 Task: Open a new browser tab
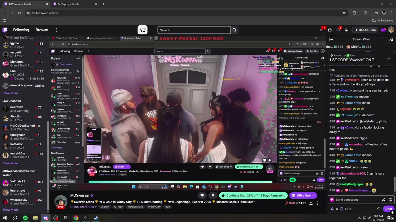coord(103,4)
